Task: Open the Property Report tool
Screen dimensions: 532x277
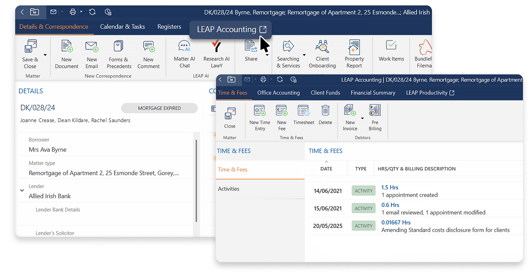Action: tap(354, 54)
